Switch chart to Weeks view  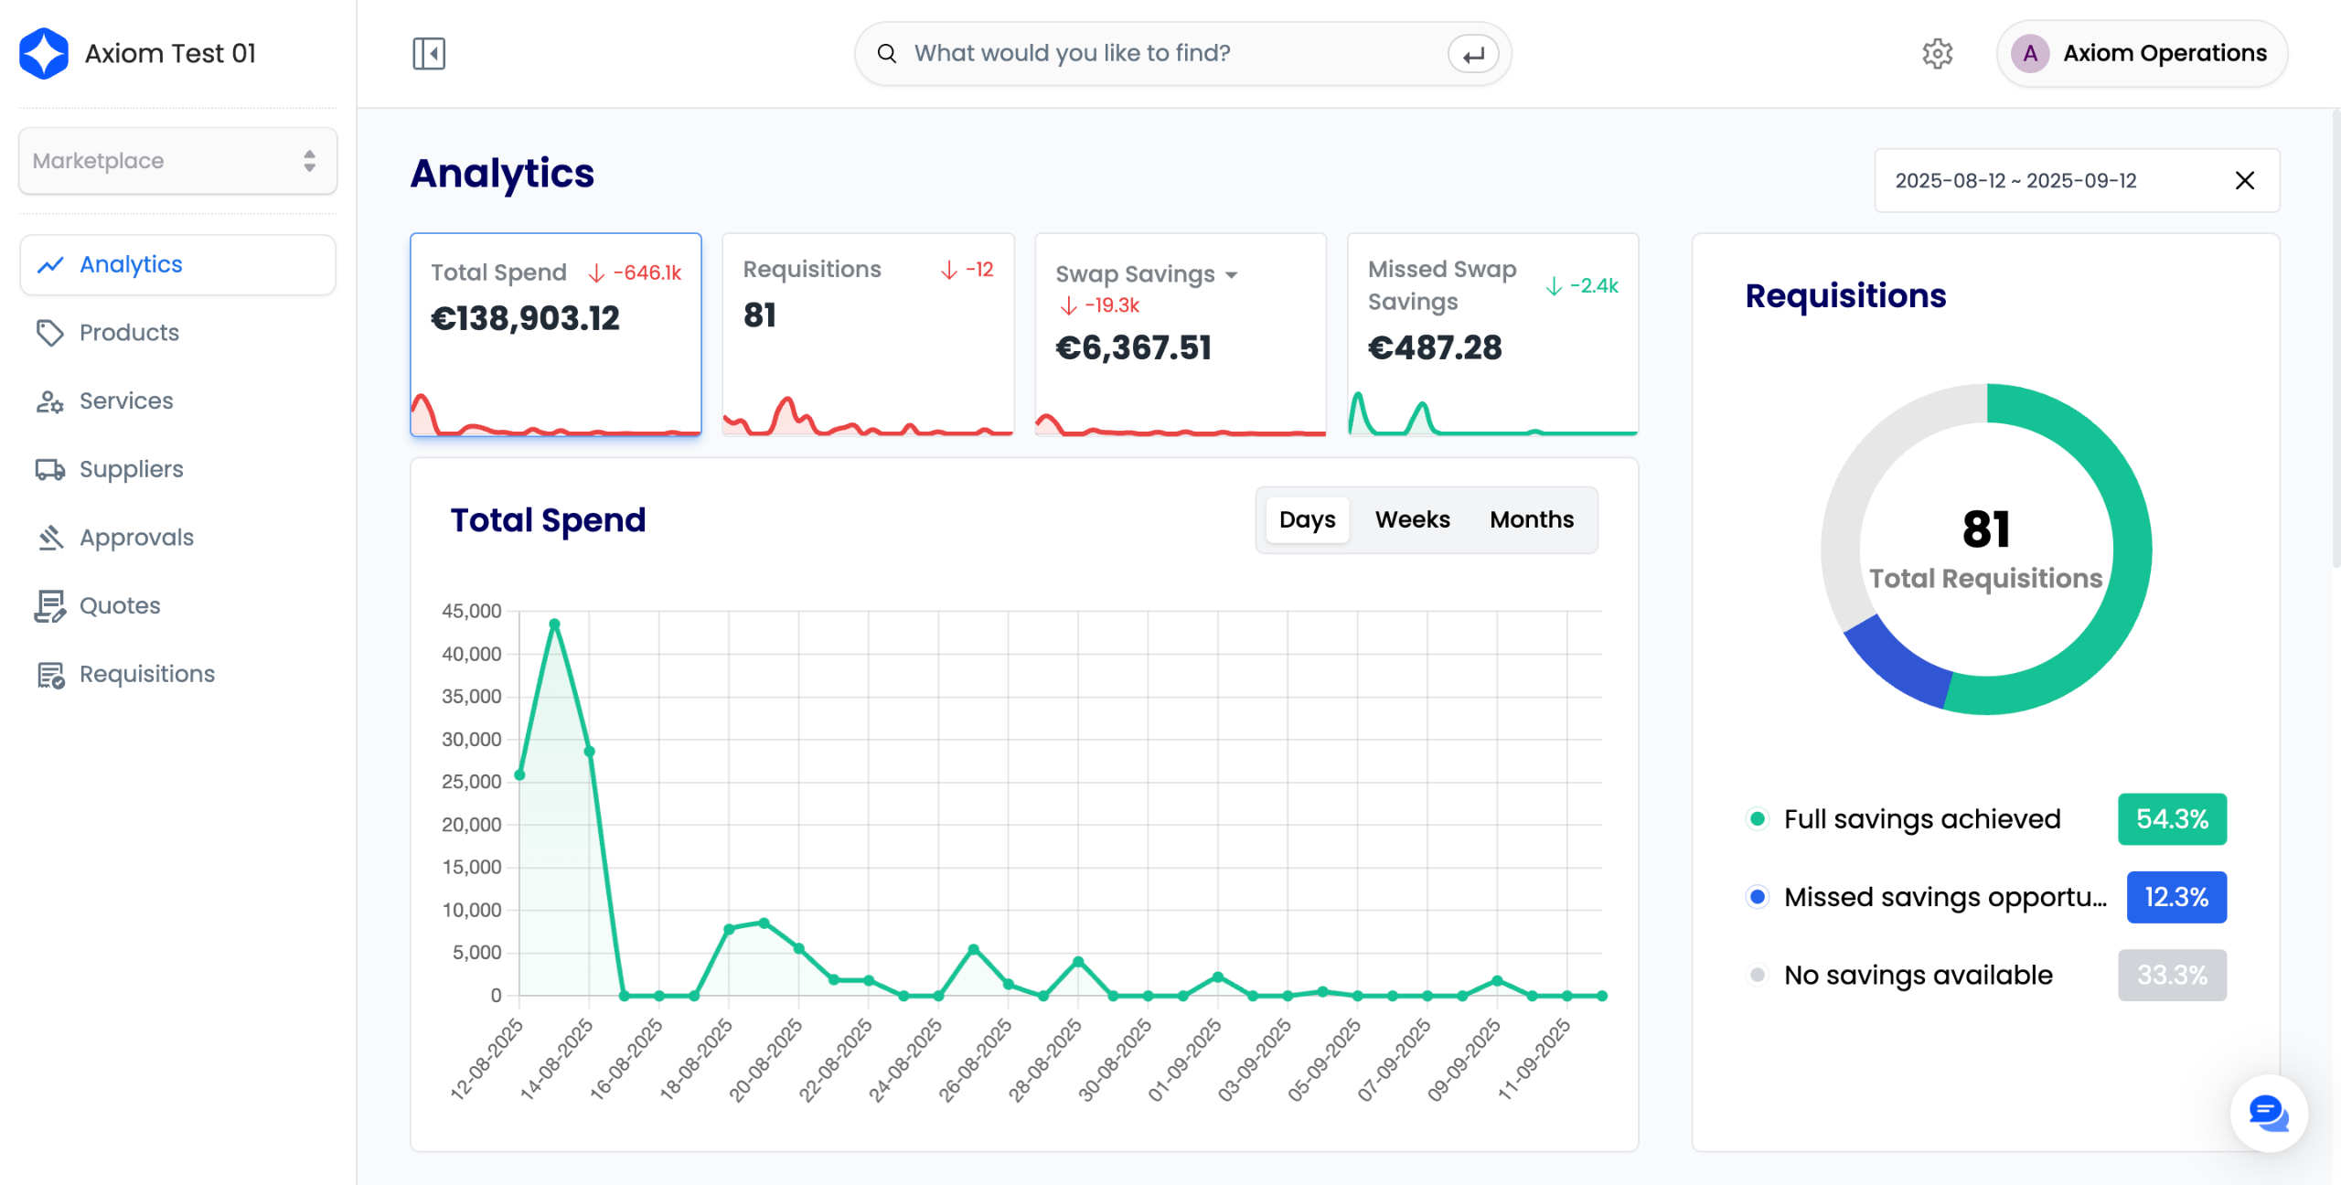pos(1412,519)
